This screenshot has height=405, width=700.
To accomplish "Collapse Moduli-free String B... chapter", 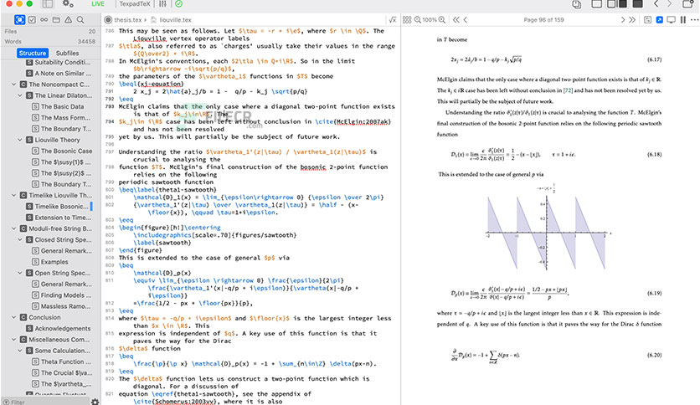I will coord(14,228).
